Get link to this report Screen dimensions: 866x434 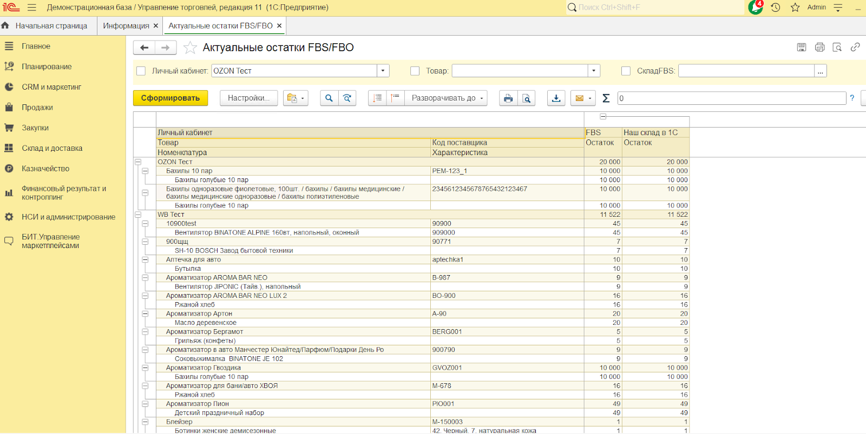pos(855,48)
